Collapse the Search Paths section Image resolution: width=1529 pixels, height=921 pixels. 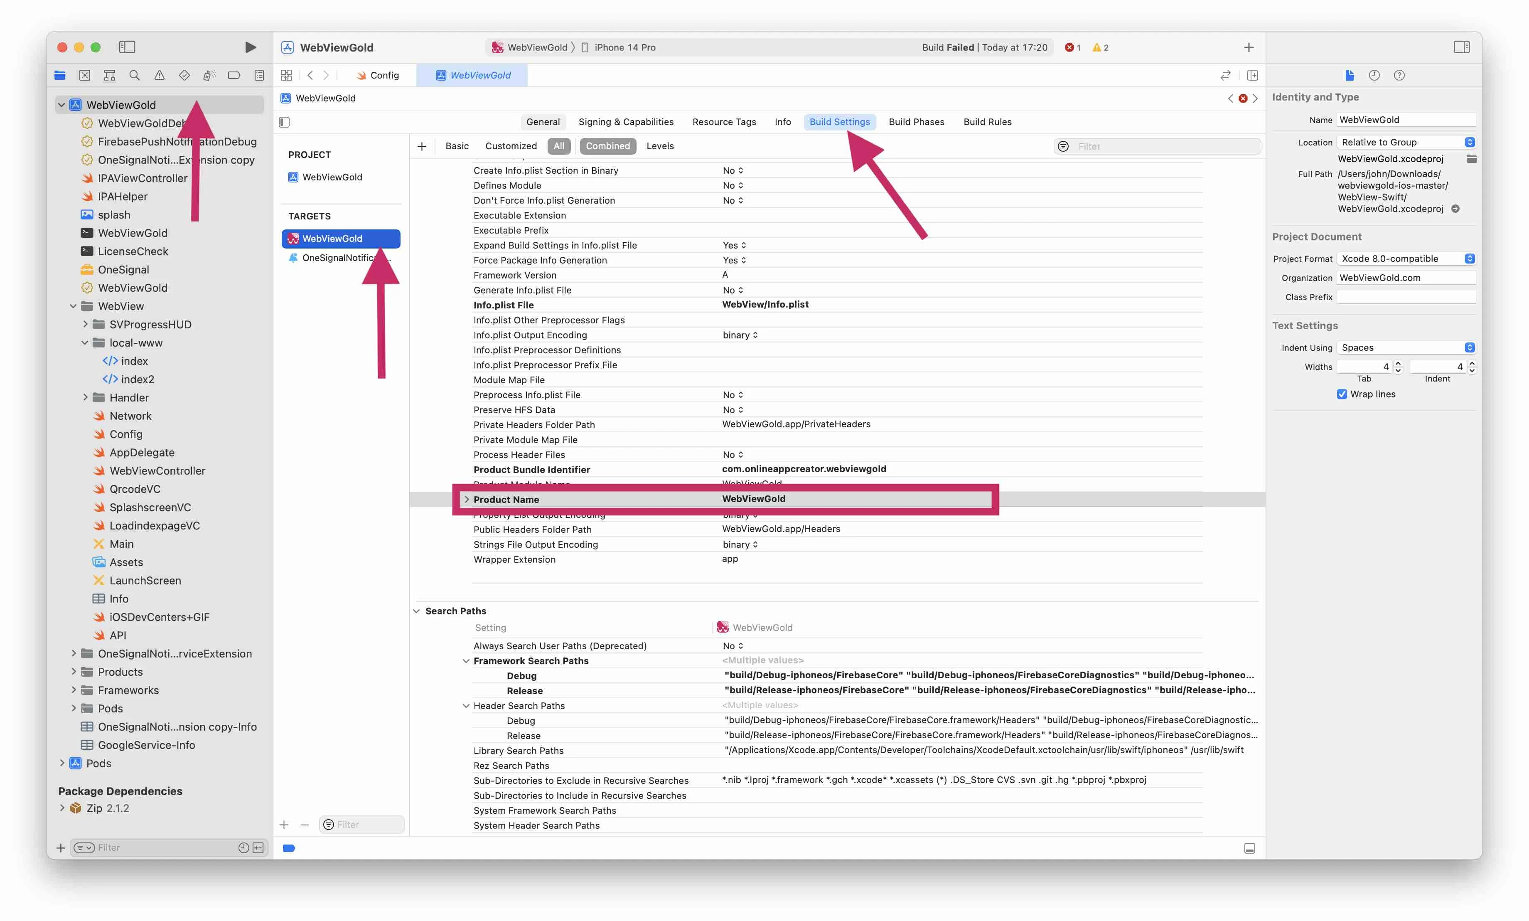pos(416,611)
